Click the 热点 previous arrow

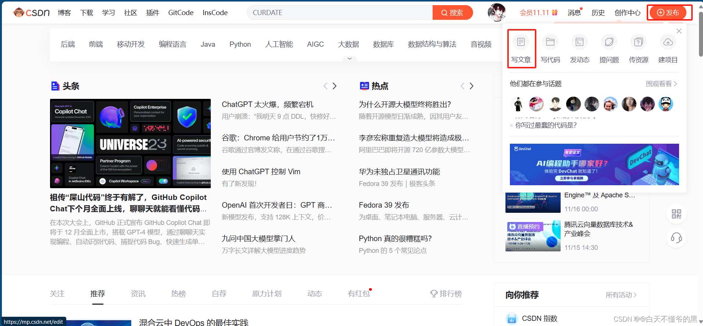click(x=462, y=86)
